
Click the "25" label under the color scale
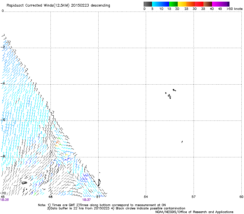(x=186, y=9)
